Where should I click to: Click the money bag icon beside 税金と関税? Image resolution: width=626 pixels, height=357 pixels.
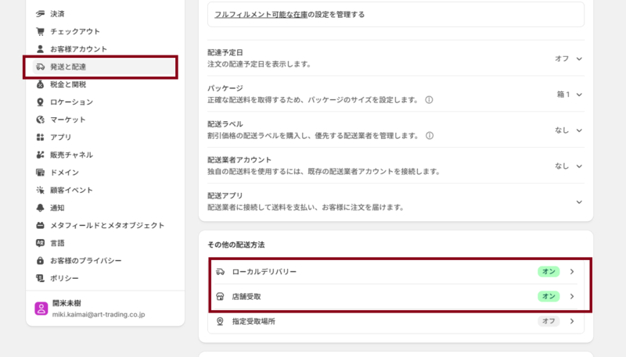(41, 84)
